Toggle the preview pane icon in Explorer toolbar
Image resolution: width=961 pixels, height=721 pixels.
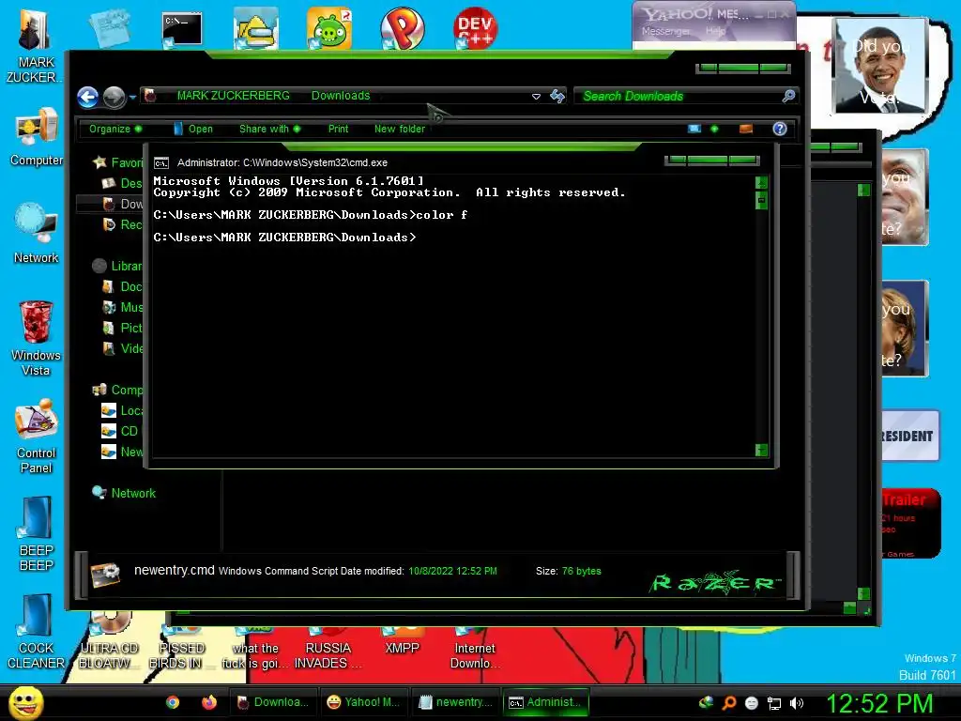pos(746,129)
